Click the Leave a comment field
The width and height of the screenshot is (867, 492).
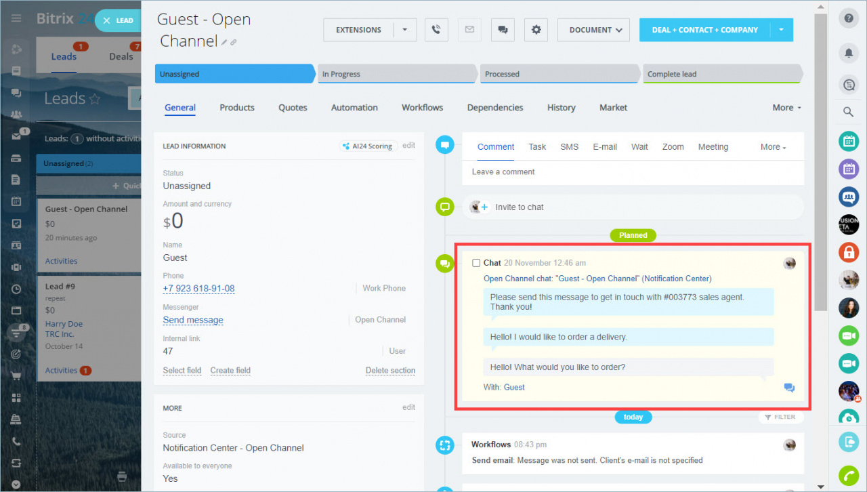(x=633, y=172)
